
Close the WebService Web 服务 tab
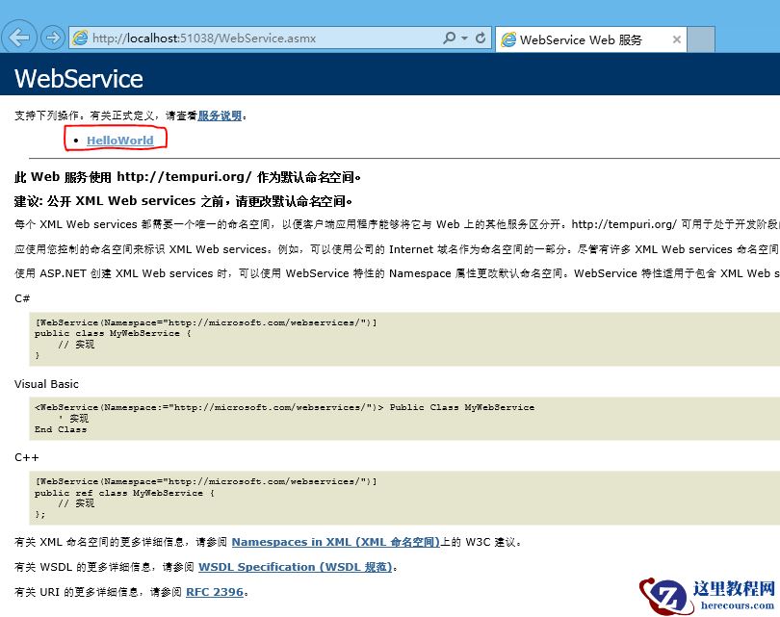tap(677, 39)
